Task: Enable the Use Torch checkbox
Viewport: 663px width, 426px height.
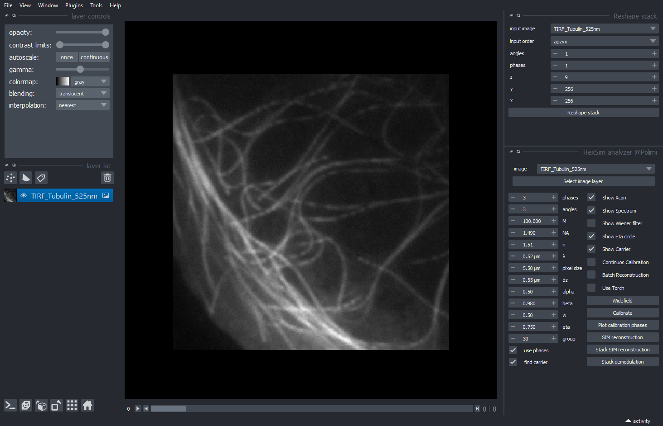Action: [x=591, y=288]
